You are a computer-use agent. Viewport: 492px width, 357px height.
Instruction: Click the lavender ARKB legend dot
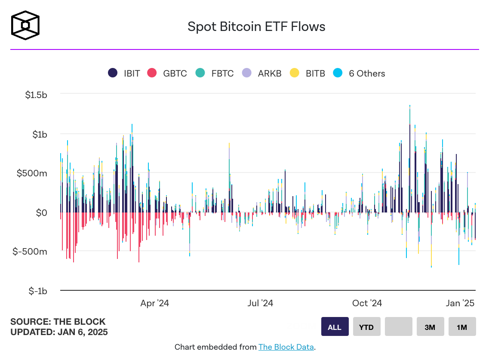pyautogui.click(x=247, y=73)
